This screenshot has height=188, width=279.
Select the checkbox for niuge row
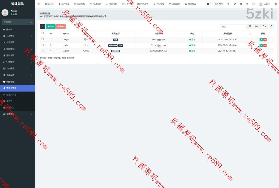[43, 39]
